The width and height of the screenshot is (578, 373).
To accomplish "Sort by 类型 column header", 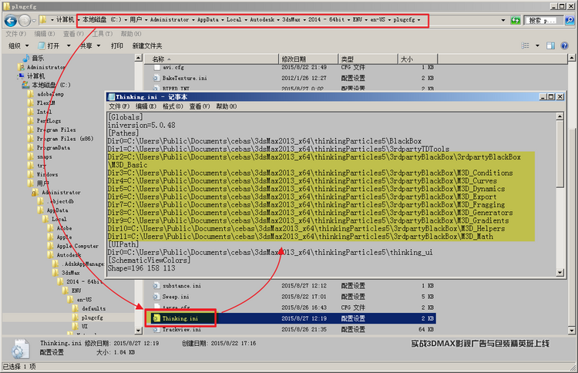I will coord(368,59).
